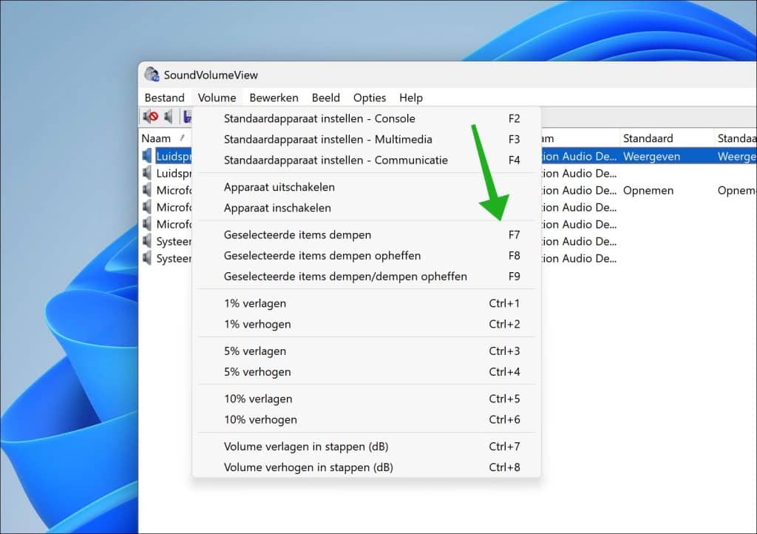This screenshot has width=757, height=534.
Task: Click the highlighted Luidspr name cell
Action: [x=173, y=156]
